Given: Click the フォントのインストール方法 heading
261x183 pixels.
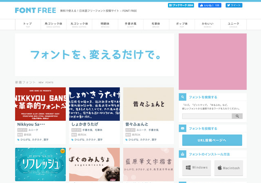Looking at the screenshot, I should (209, 154).
